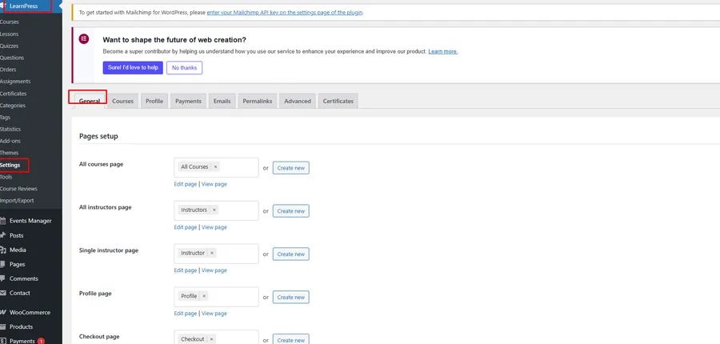Click Create new for All courses page
The width and height of the screenshot is (720, 344).
(291, 168)
